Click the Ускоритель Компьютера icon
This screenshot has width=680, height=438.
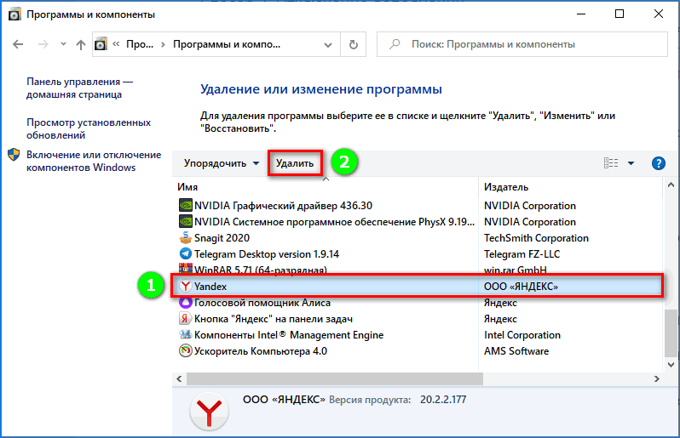point(186,350)
